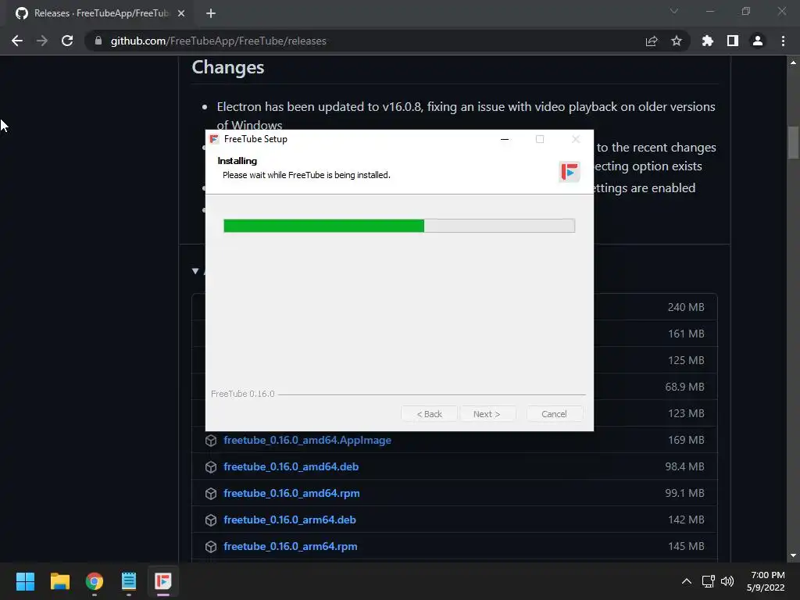The height and width of the screenshot is (600, 800).
Task: Close the Releases FreeTube tab
Action: tap(181, 13)
